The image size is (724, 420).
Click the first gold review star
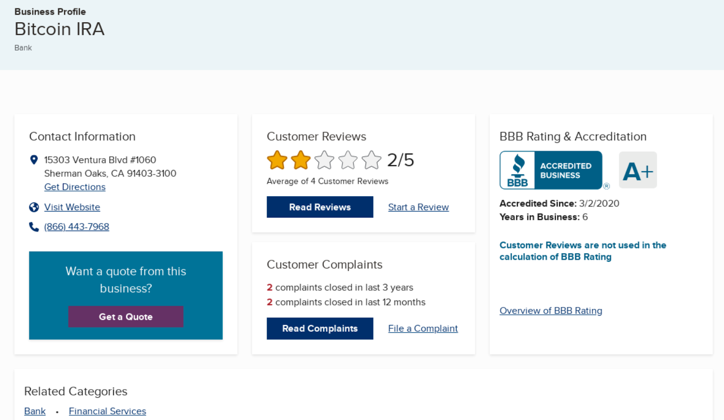[x=277, y=160]
